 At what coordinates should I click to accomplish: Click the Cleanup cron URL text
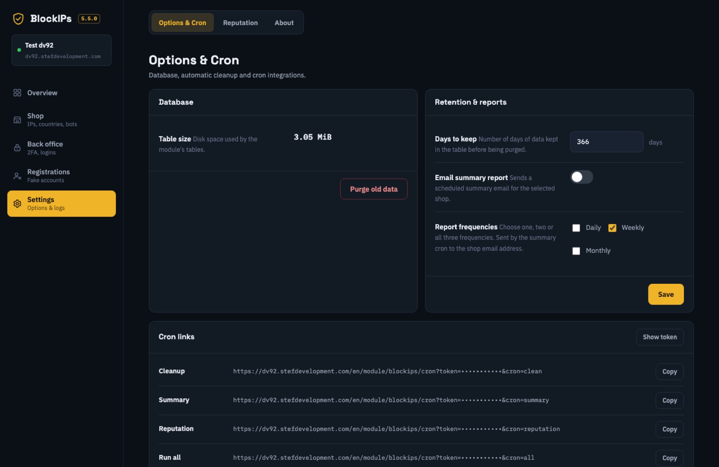[387, 371]
